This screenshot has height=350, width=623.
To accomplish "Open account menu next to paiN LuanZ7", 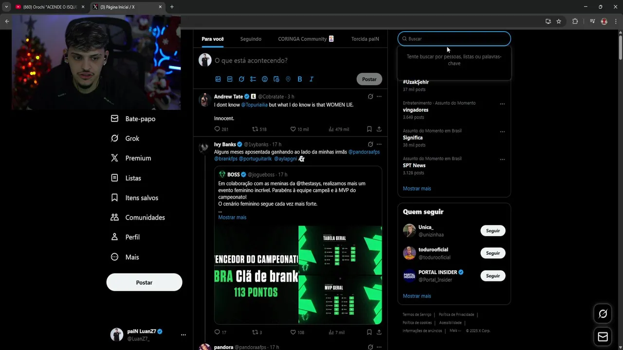I will (x=183, y=335).
